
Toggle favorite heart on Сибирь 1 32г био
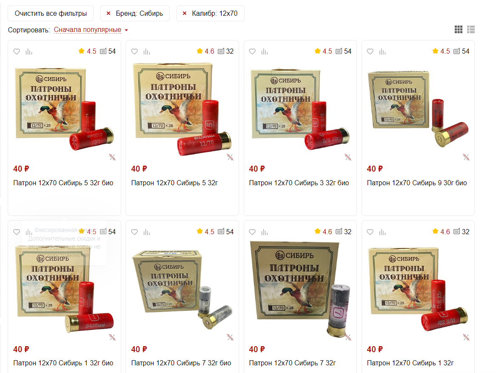(17, 232)
